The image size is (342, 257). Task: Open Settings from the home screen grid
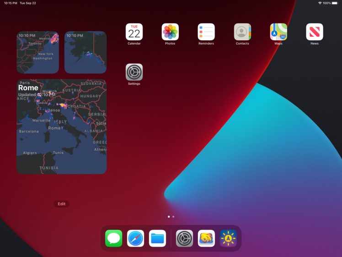(134, 72)
